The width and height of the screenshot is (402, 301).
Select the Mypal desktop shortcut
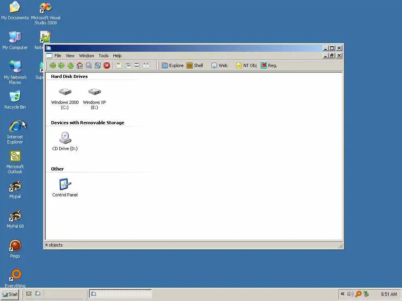tap(15, 190)
